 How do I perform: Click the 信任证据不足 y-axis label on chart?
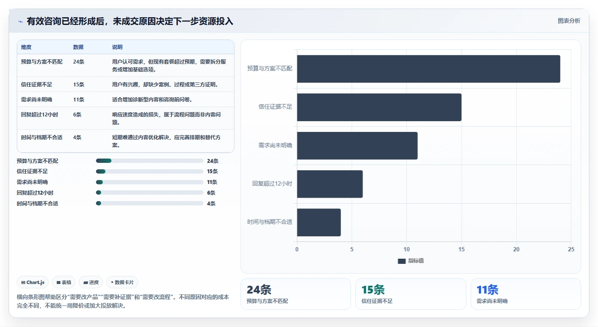275,107
